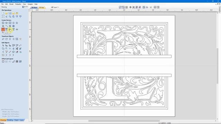Click the light bulb icon in view toolbar
Screen dimensions: 221x124
click(x=151, y=7)
